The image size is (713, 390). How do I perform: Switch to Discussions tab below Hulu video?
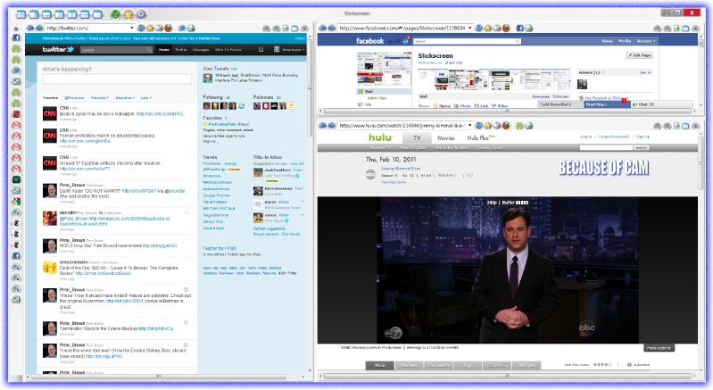click(438, 365)
